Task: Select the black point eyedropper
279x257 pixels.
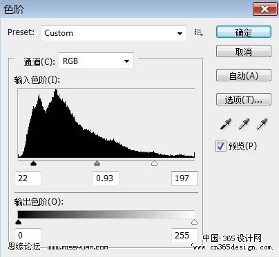Action: (226, 124)
